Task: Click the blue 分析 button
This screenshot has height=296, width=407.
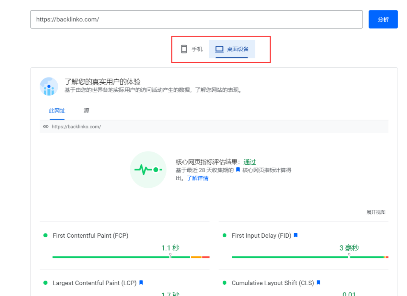Action: point(383,19)
